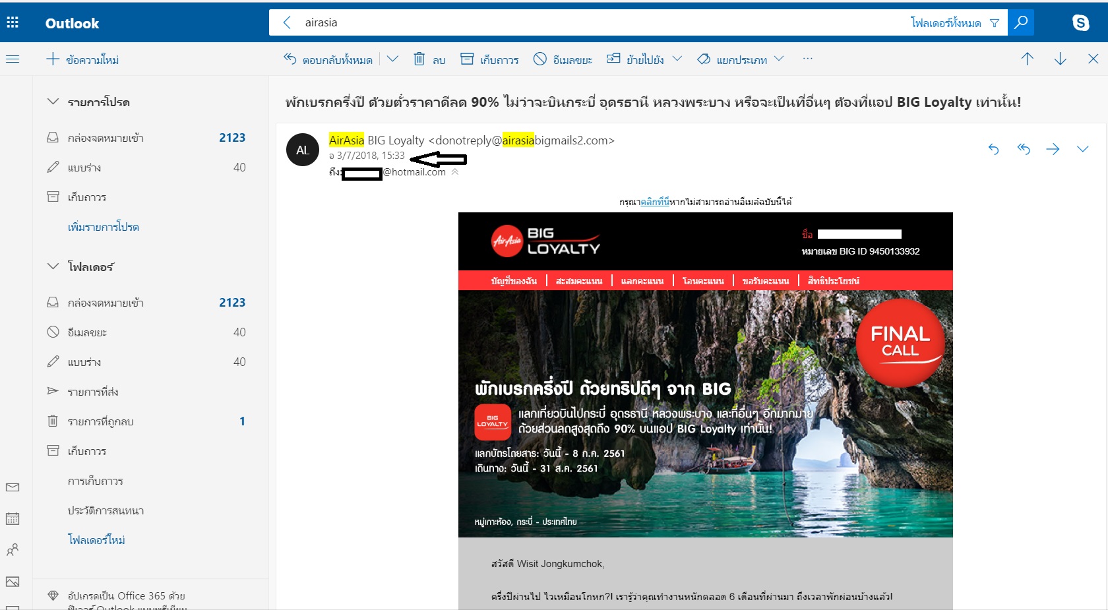1108x610 pixels.
Task: Expand the reply options dropdown arrow
Action: [393, 59]
